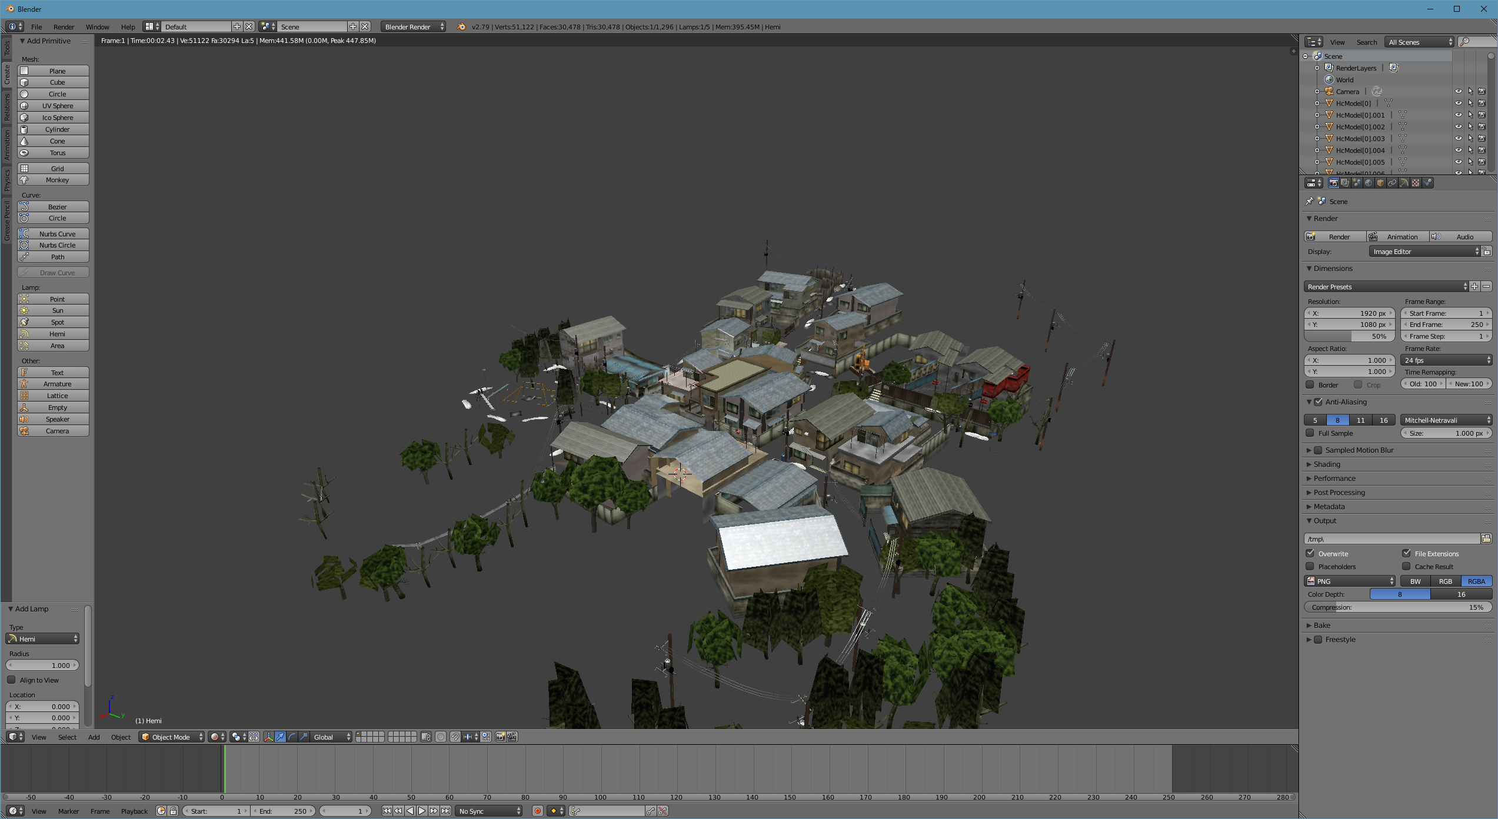Click the Camera object icon in toolbar
The width and height of the screenshot is (1498, 819).
(x=25, y=431)
